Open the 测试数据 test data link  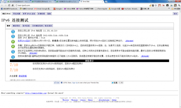(x=23, y=76)
